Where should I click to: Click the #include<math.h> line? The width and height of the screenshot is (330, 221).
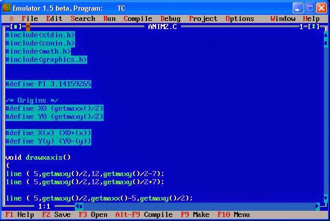[38, 51]
